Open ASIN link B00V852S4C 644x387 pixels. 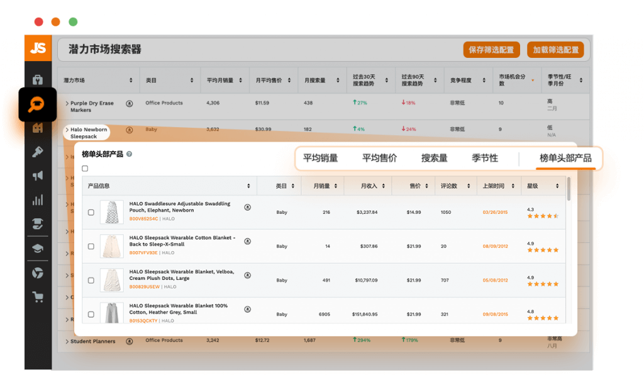[144, 219]
